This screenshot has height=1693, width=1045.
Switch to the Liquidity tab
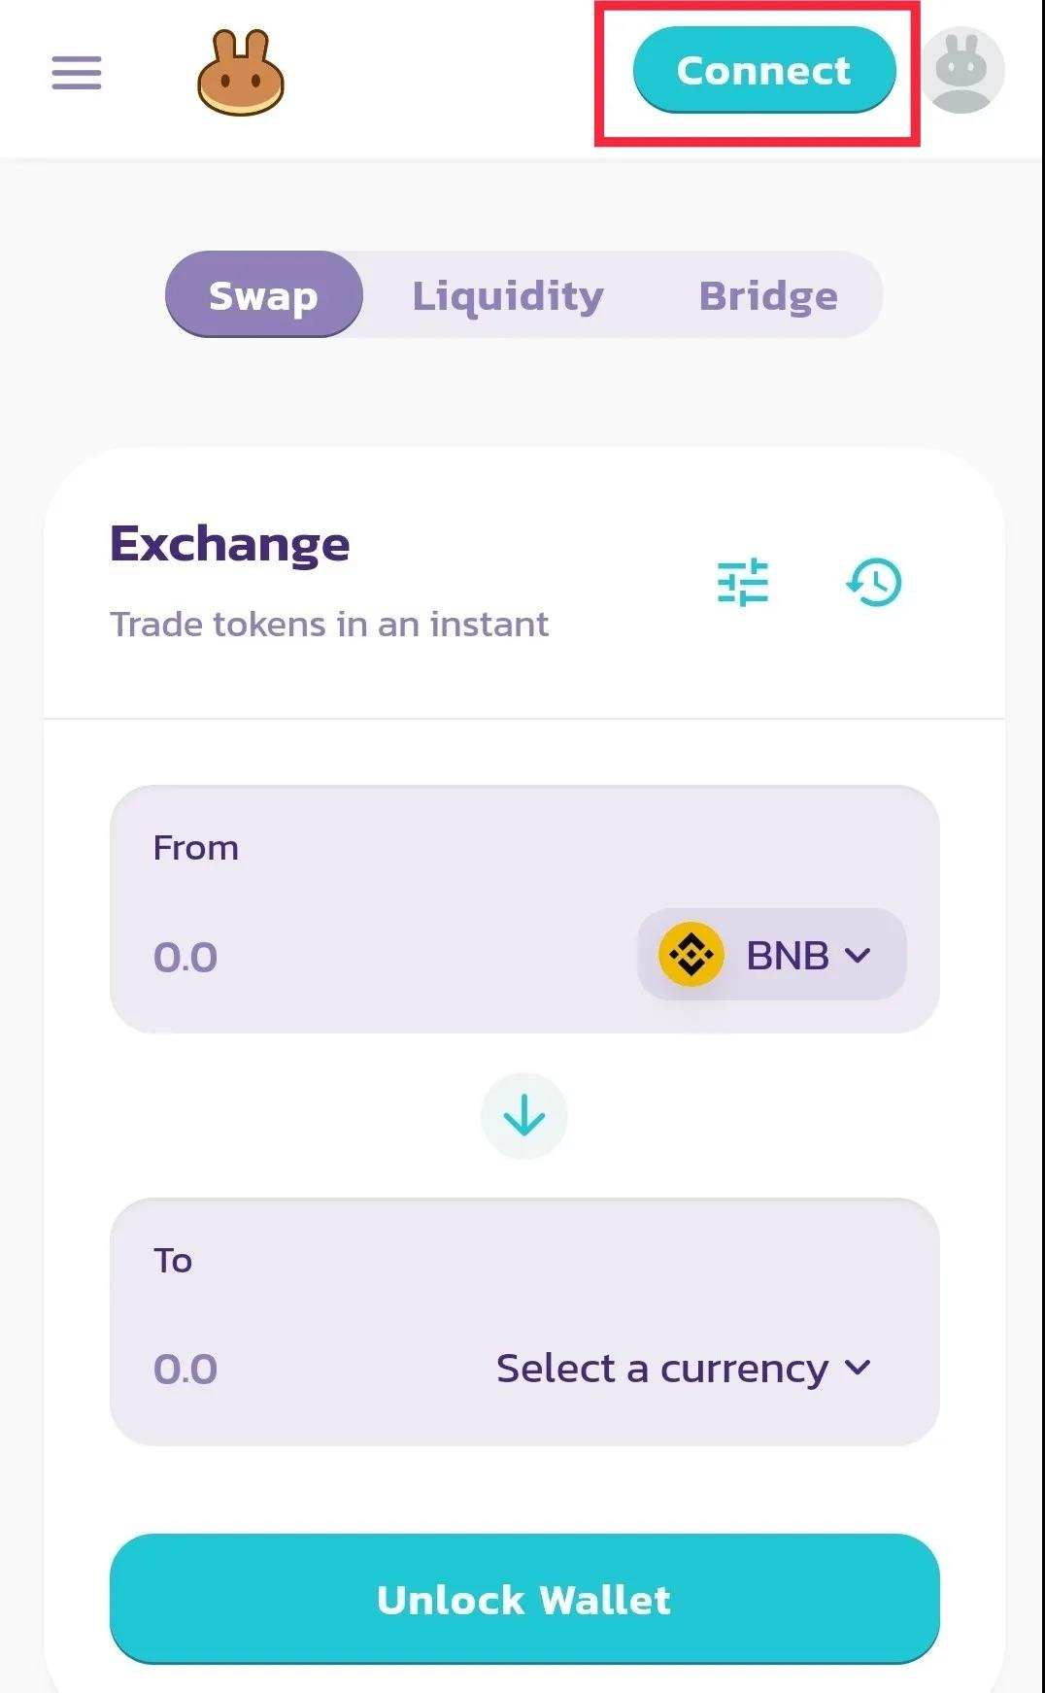[x=508, y=295]
